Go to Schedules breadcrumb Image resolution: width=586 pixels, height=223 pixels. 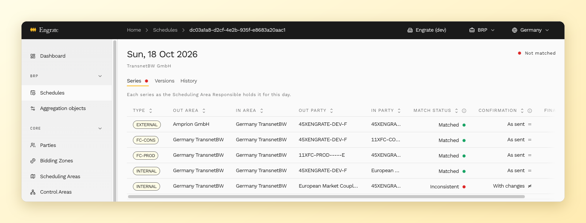tap(165, 30)
